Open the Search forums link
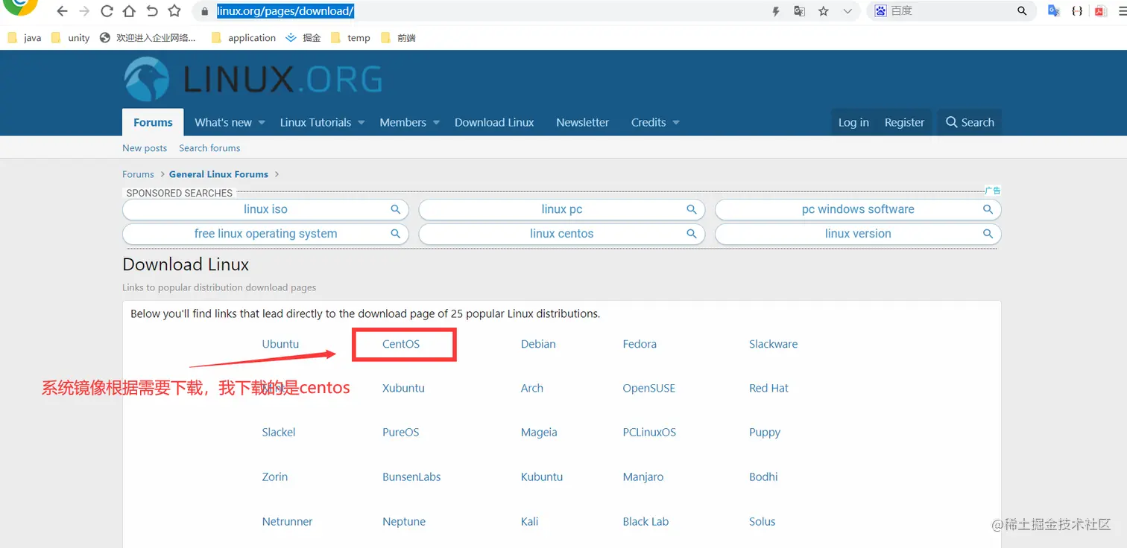The width and height of the screenshot is (1127, 548). (x=209, y=148)
